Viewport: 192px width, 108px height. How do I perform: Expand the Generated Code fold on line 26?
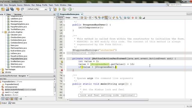64,53
